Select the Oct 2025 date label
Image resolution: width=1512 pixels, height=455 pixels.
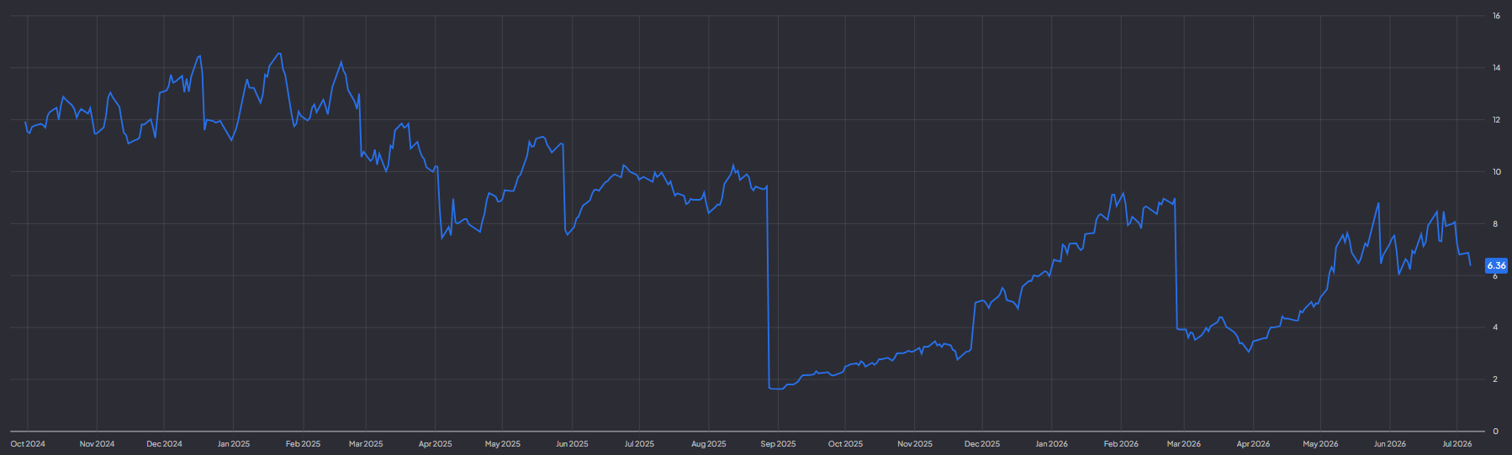coord(845,444)
